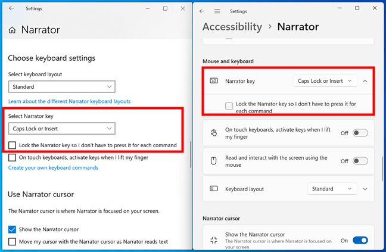
Task: Maximize the right Settings window
Action: click(357, 8)
